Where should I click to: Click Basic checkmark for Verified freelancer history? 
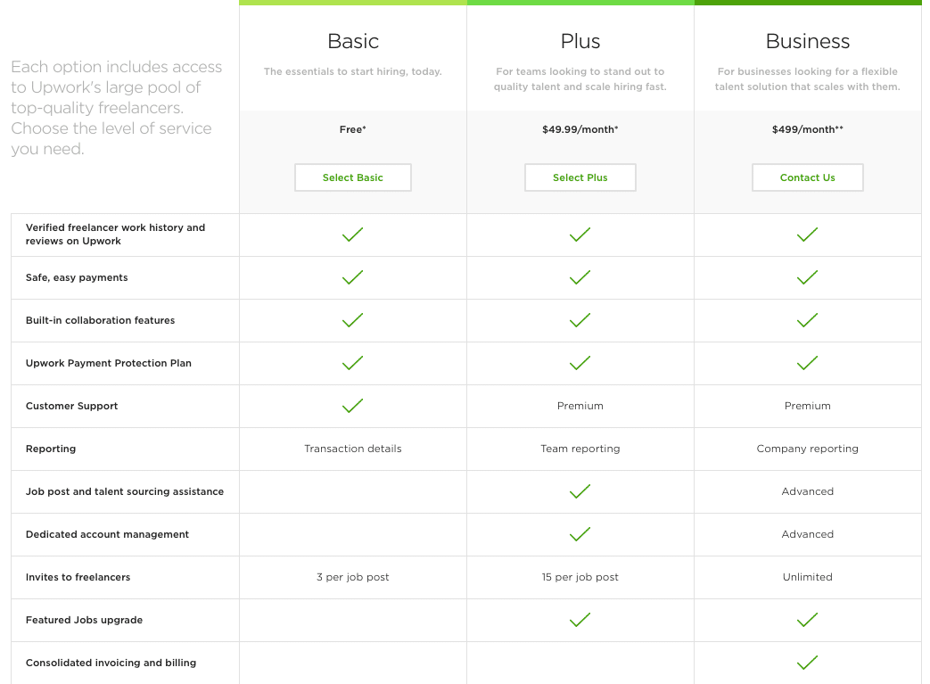click(352, 235)
